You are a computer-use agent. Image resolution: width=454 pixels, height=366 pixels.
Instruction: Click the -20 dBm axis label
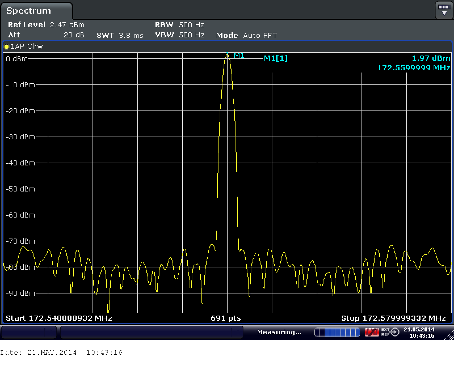20,111
